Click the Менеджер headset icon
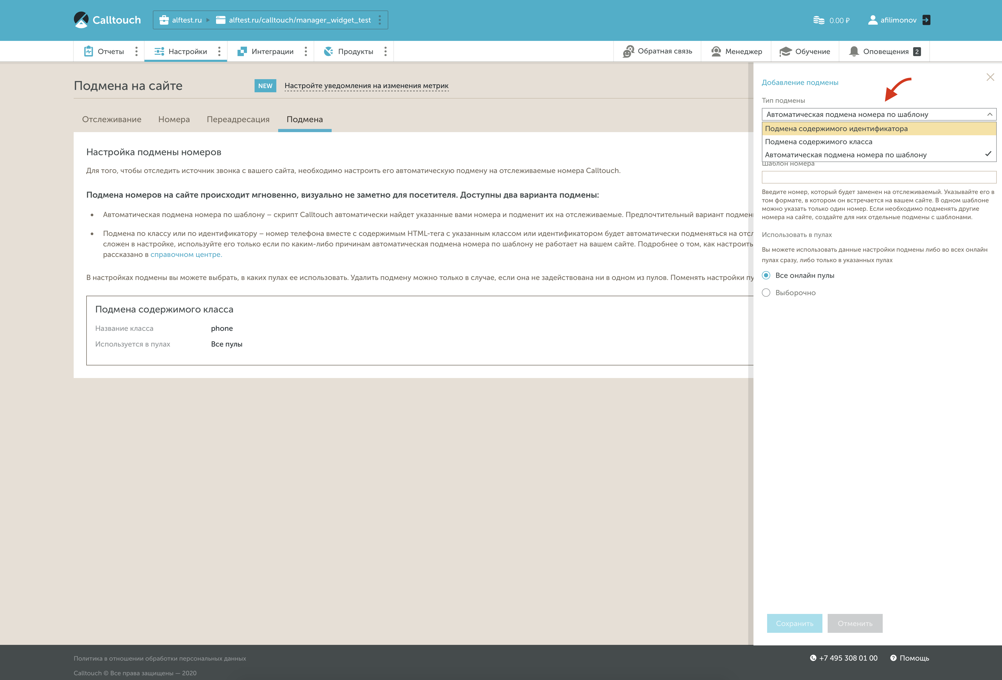This screenshot has width=1002, height=680. pyautogui.click(x=716, y=51)
